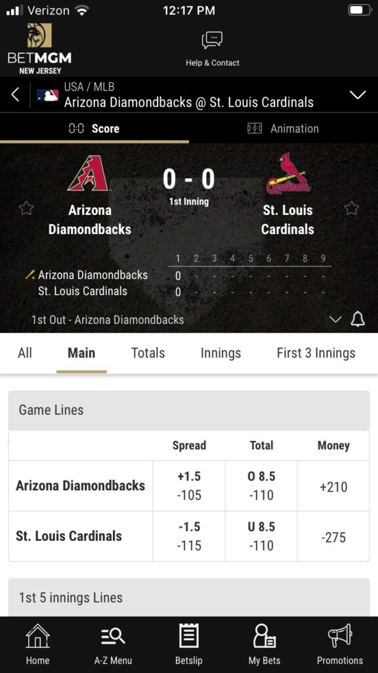Open the A-Z Menu search icon

pyautogui.click(x=113, y=636)
